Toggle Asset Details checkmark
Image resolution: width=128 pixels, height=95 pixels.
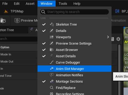[44, 56]
